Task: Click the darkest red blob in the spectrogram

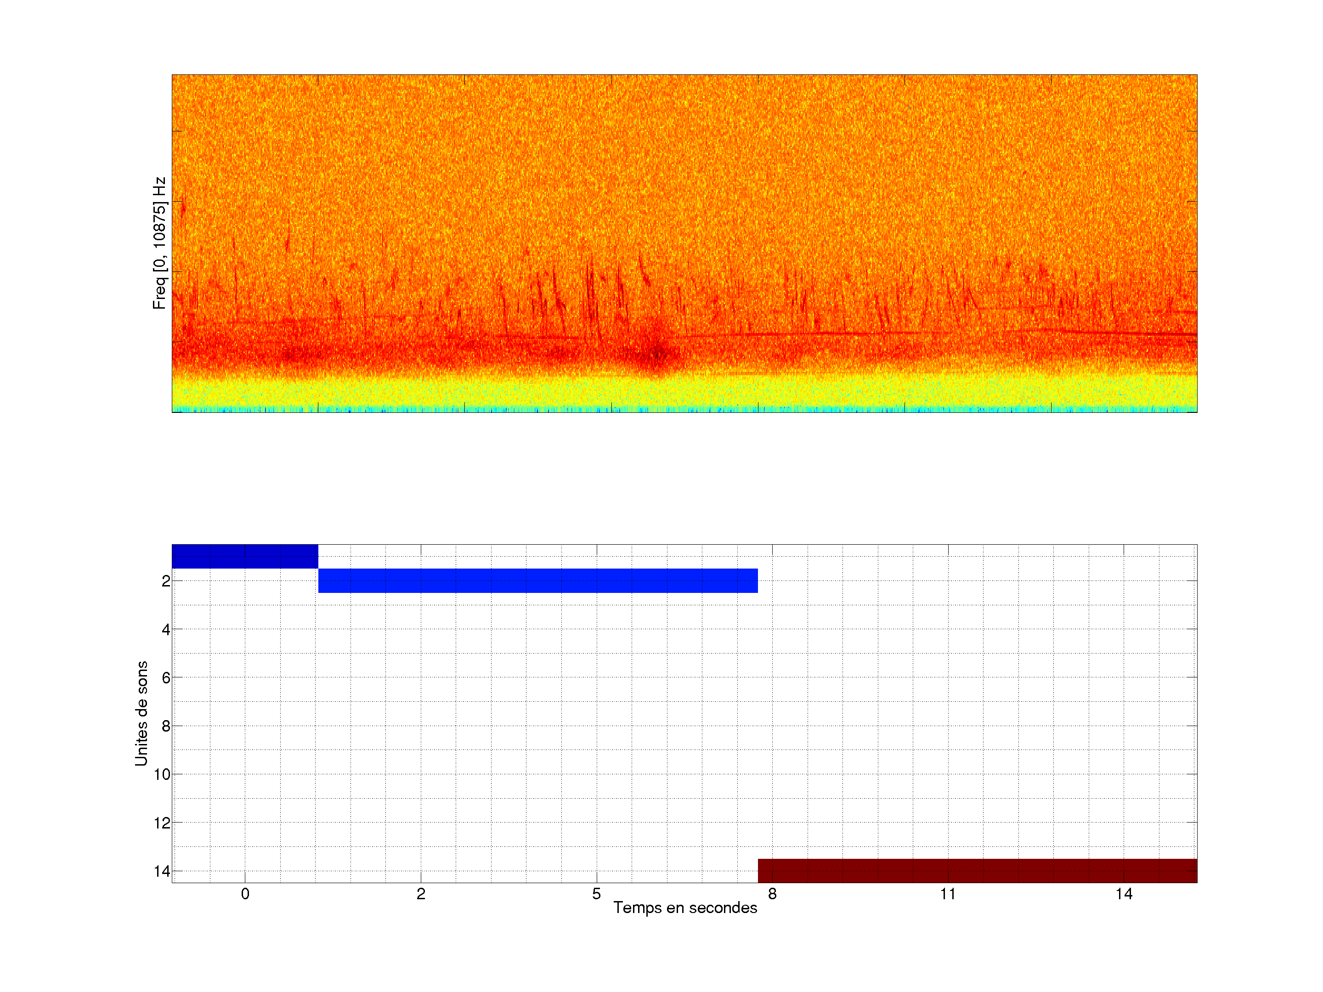Action: pos(657,354)
